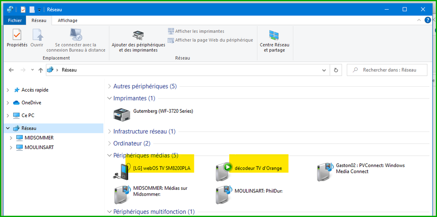Click the Up one level arrow
The image size is (437, 217).
click(x=41, y=70)
